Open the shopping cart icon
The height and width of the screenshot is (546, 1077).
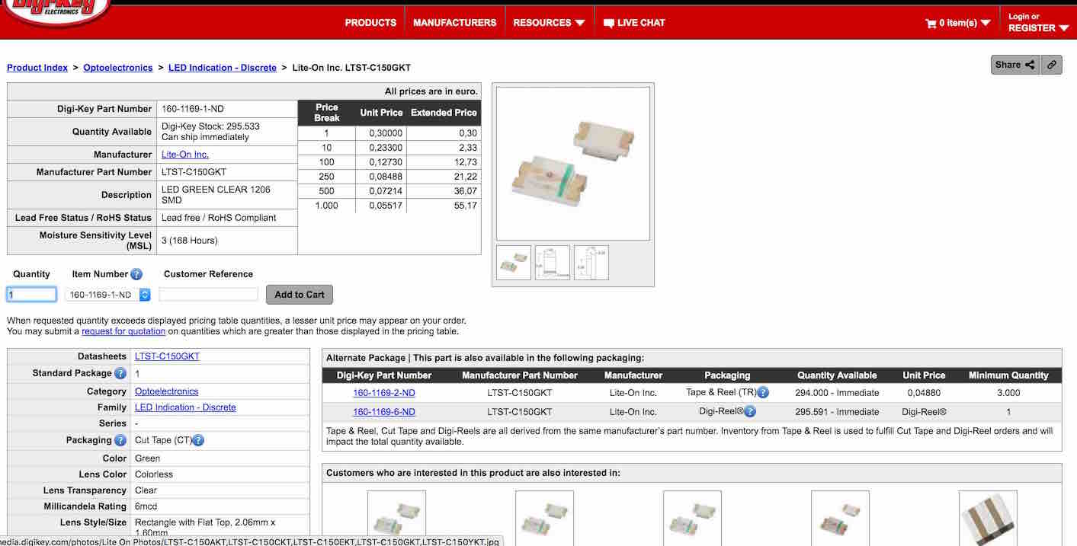click(931, 24)
